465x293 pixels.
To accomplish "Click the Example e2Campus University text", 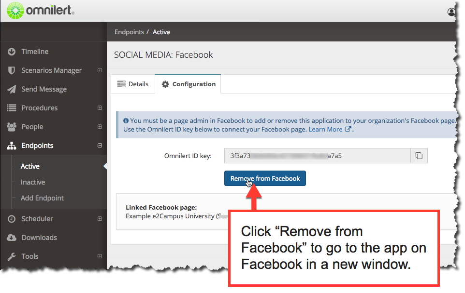I will pos(170,216).
